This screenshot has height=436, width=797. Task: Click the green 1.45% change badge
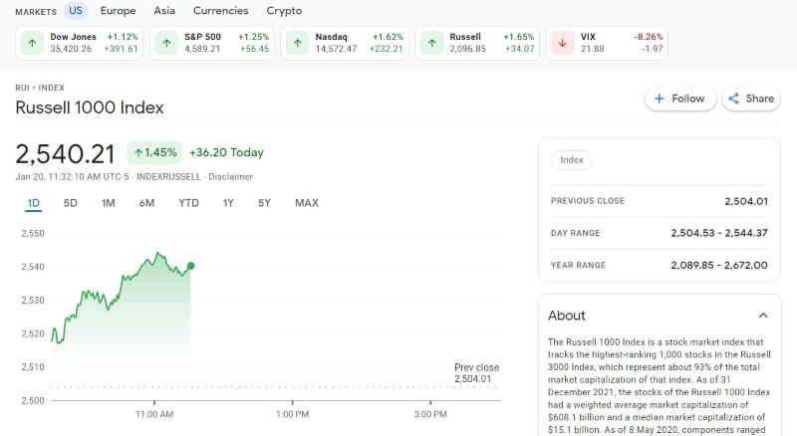pyautogui.click(x=154, y=152)
